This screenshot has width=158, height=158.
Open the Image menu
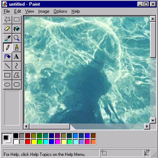[x=44, y=11]
